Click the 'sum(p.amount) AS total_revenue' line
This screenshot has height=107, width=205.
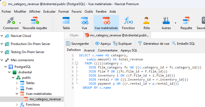(115, 59)
